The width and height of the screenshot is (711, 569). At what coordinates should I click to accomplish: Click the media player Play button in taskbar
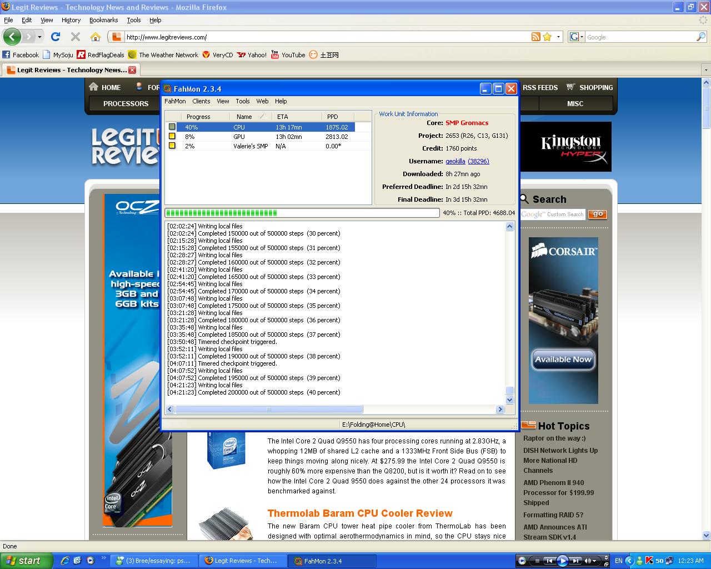click(x=562, y=561)
